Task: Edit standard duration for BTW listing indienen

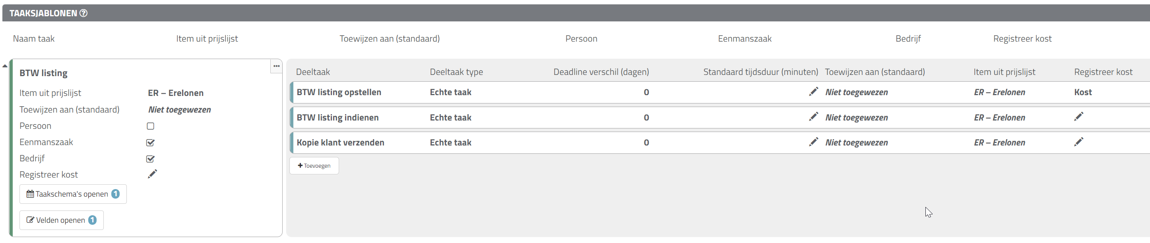Action: [813, 117]
